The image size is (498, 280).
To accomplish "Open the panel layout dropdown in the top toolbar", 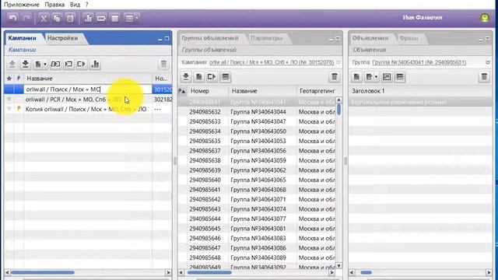I will (x=132, y=18).
